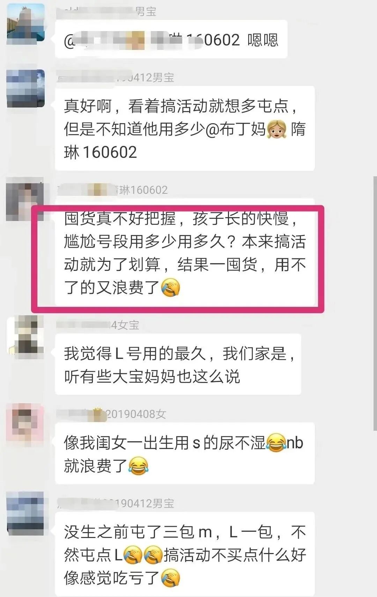Image resolution: width=377 pixels, height=597 pixels.
Task: Select the 像我闺女一出生 message bubble
Action: tap(185, 454)
